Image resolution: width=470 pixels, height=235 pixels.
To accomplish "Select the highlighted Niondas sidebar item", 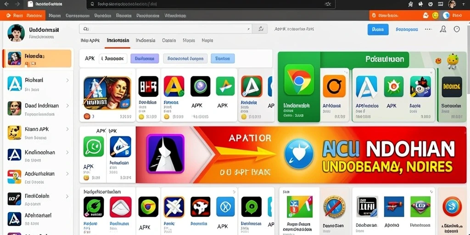I will (37, 58).
